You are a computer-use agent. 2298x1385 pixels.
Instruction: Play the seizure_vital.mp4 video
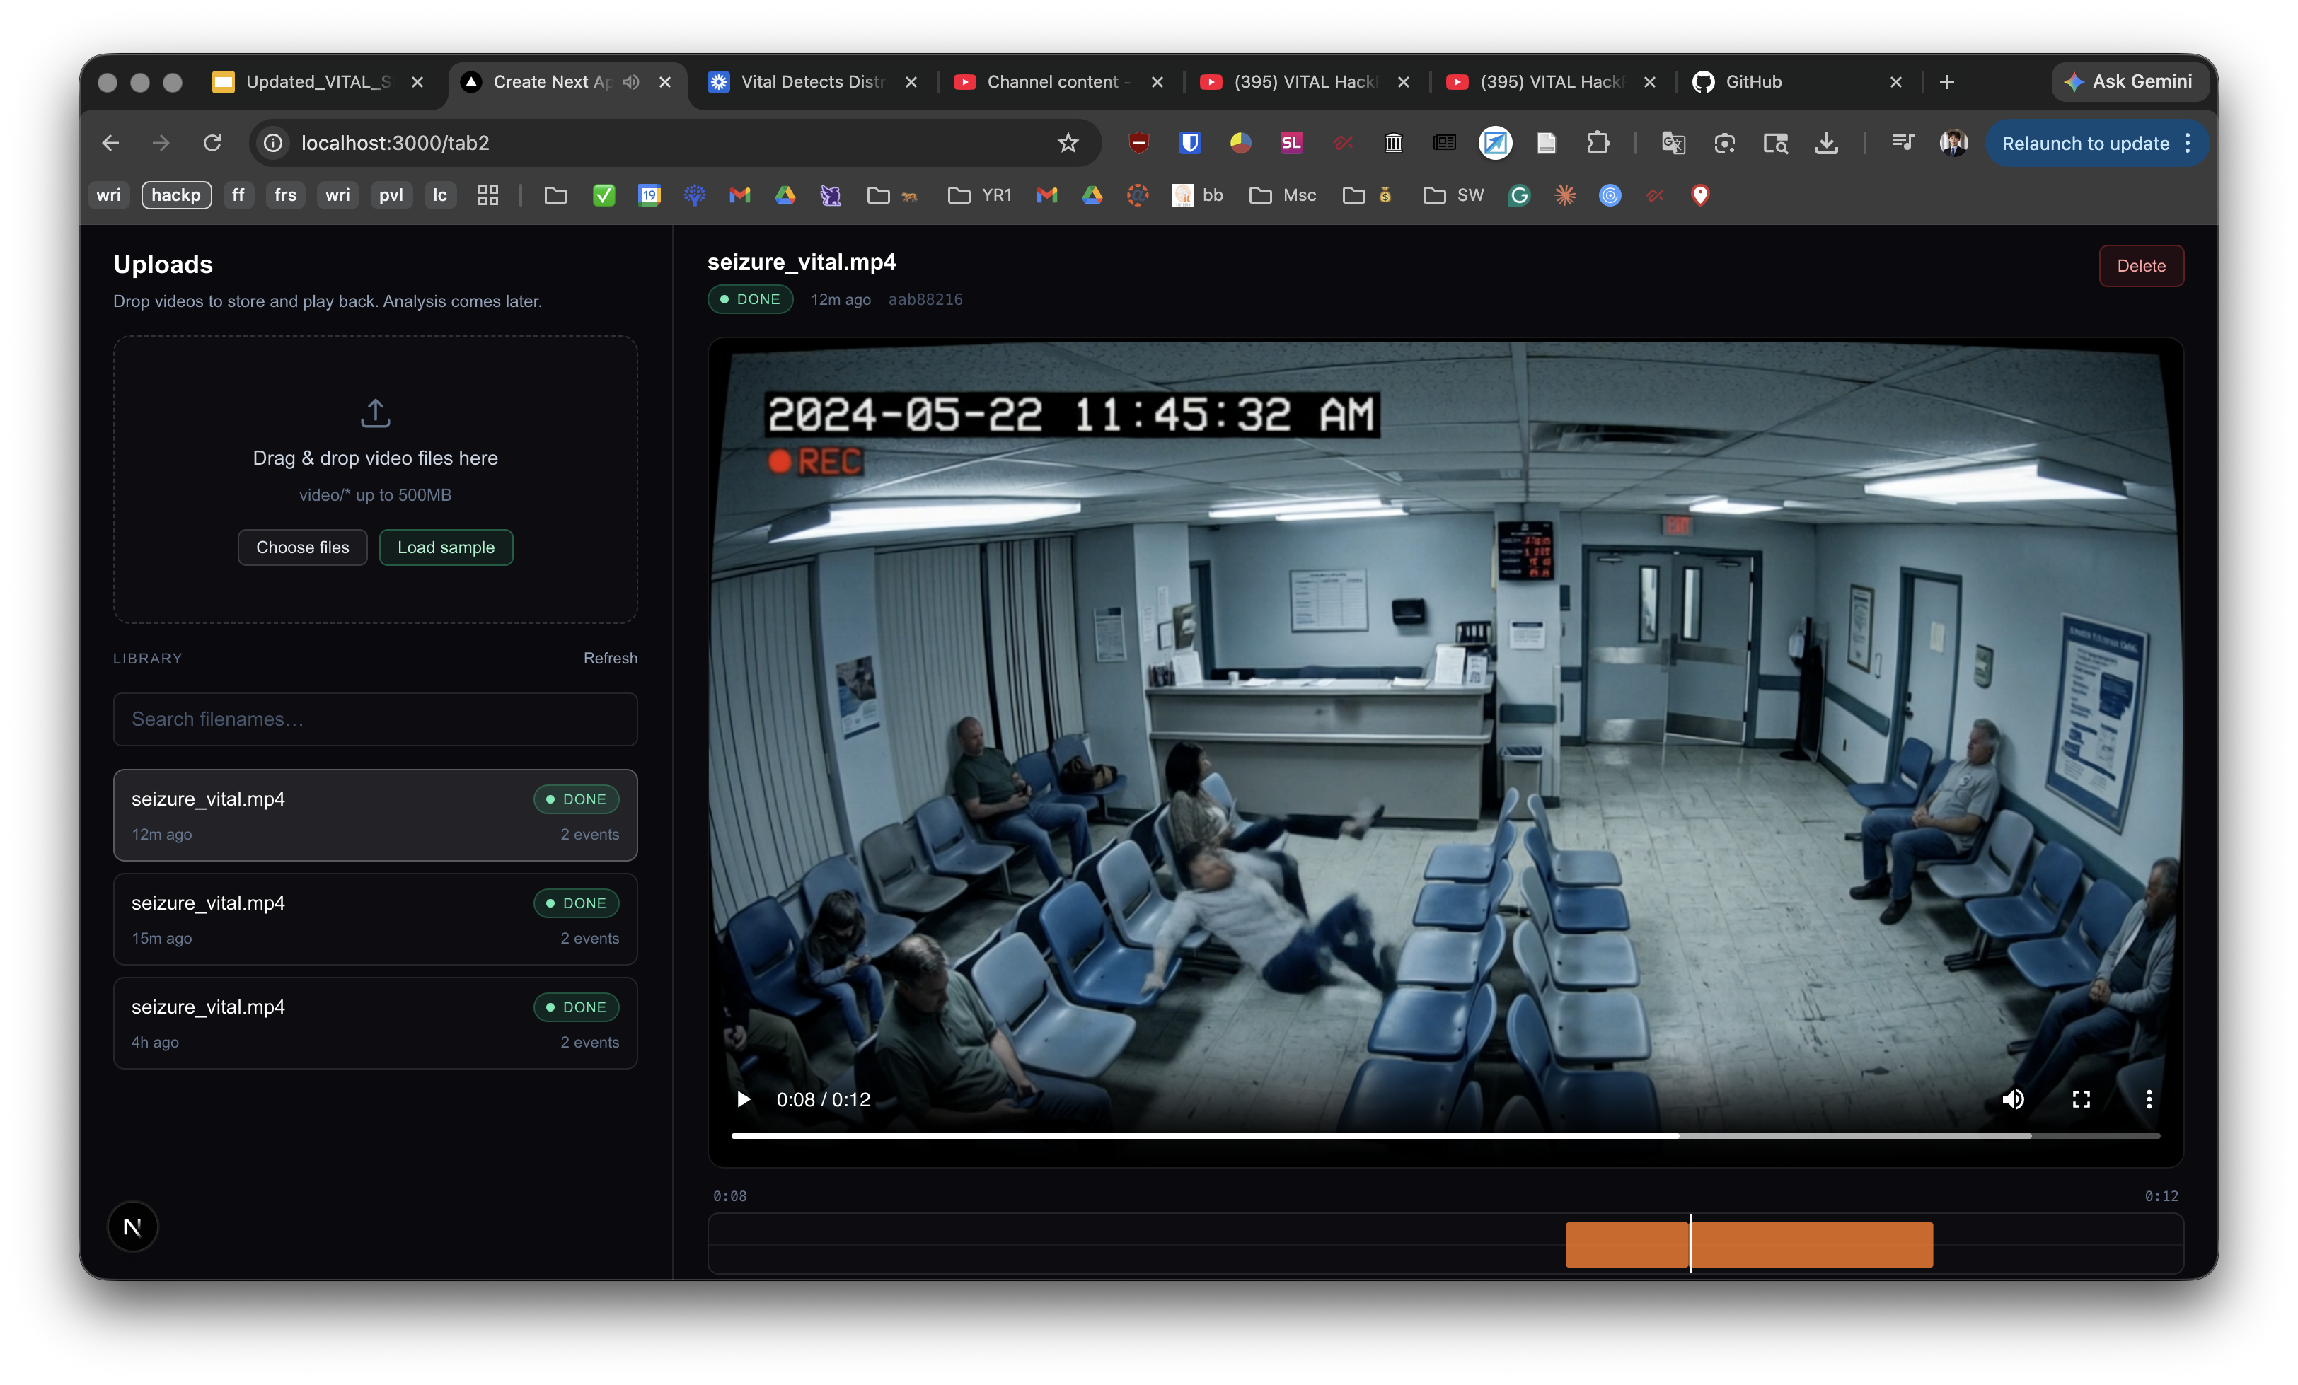(744, 1100)
